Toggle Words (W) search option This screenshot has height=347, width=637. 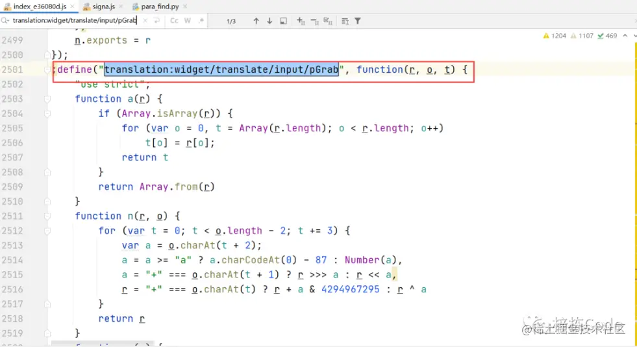(187, 20)
